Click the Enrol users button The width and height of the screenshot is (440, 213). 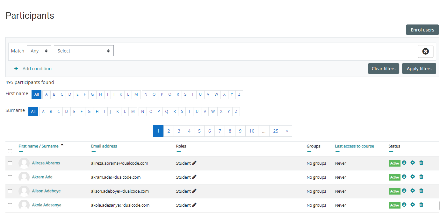tap(422, 30)
